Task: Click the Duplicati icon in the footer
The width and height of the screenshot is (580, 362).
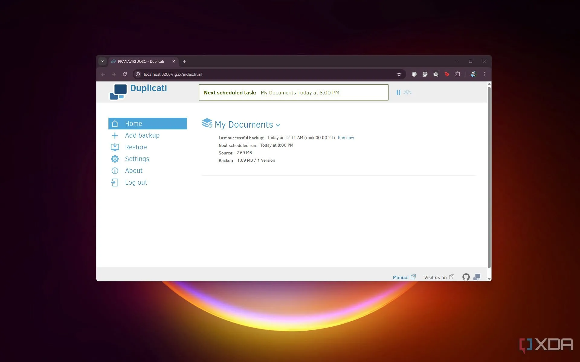Action: click(x=477, y=277)
